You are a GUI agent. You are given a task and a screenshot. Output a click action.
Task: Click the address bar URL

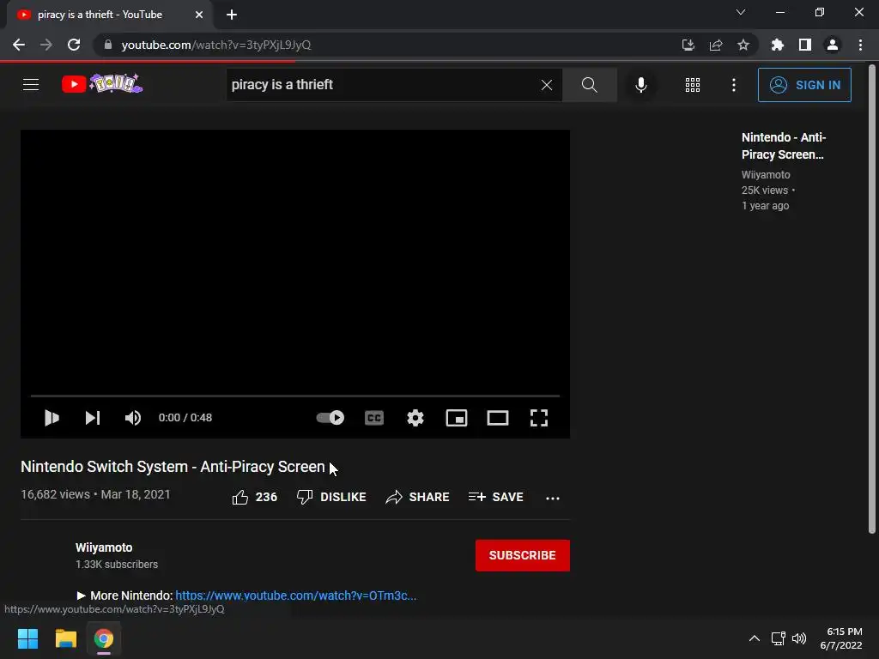(x=215, y=45)
